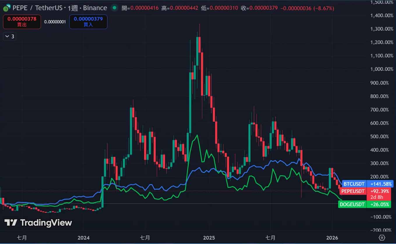The width and height of the screenshot is (396, 244).
Task: Collapse the indicator legend showing 3
Action: (9, 36)
